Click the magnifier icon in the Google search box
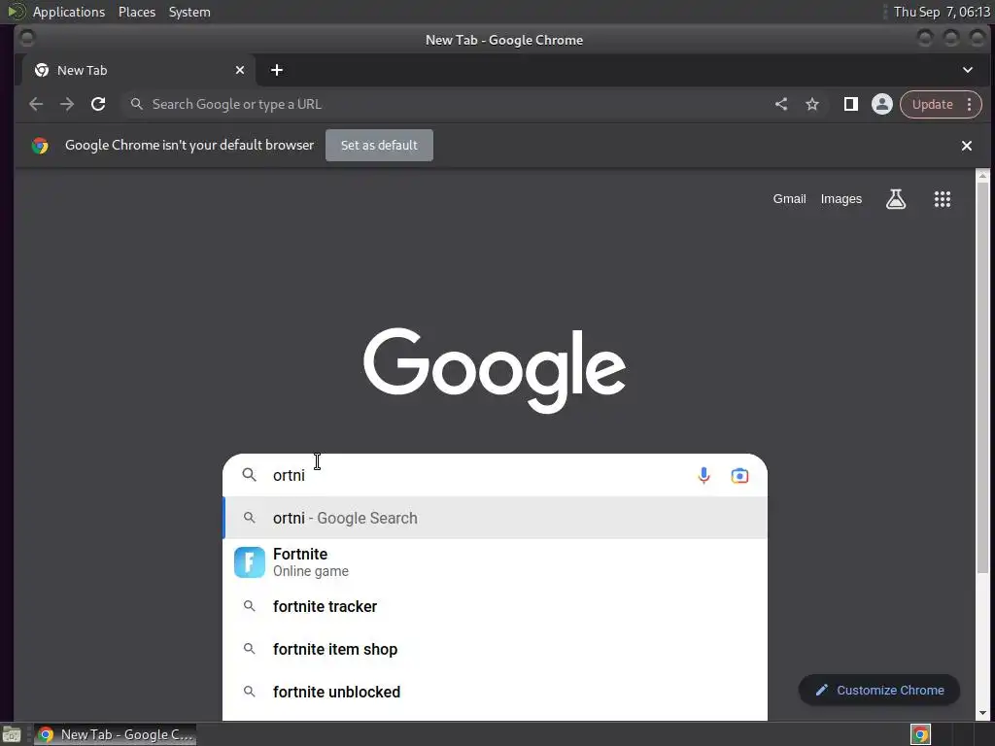 pyautogui.click(x=250, y=474)
